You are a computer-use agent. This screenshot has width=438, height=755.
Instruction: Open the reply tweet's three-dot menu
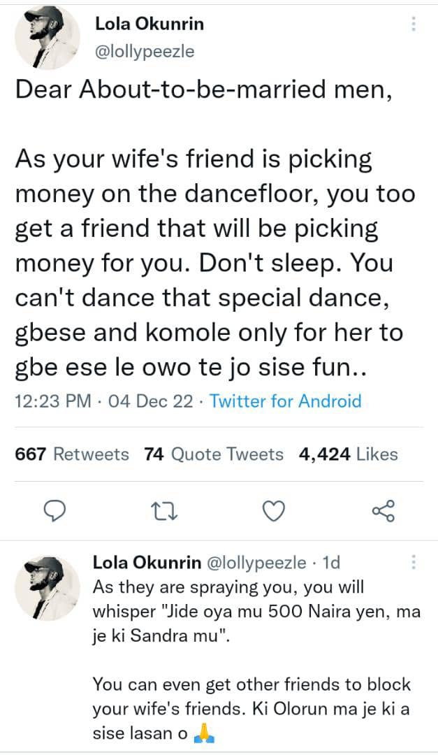(x=414, y=562)
